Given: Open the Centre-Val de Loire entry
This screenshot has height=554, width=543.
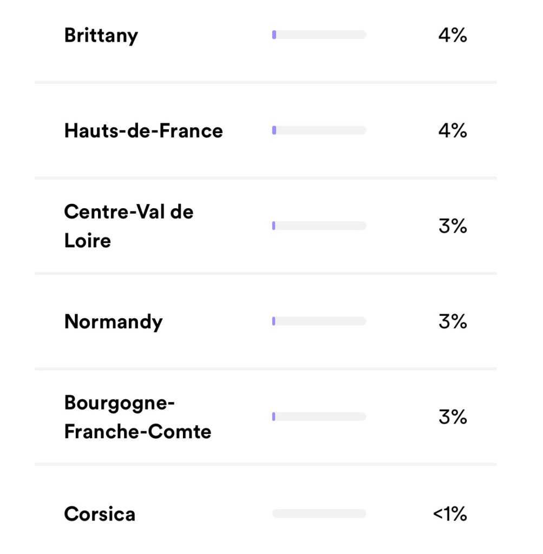Looking at the screenshot, I should pyautogui.click(x=128, y=226).
